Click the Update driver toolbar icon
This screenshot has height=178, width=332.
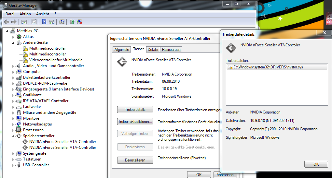tap(72, 22)
